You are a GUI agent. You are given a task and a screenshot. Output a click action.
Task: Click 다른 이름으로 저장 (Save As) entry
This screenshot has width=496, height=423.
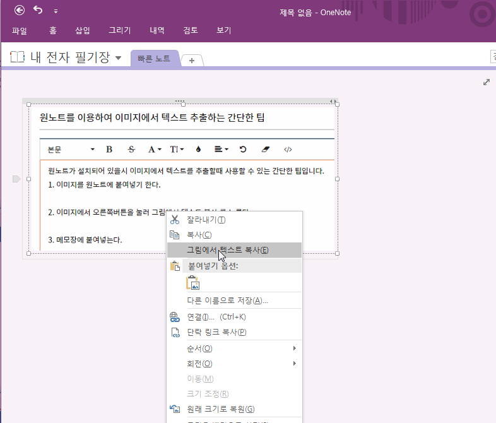227,301
